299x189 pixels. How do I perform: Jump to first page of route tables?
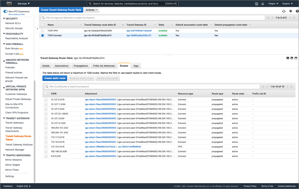[268, 18]
